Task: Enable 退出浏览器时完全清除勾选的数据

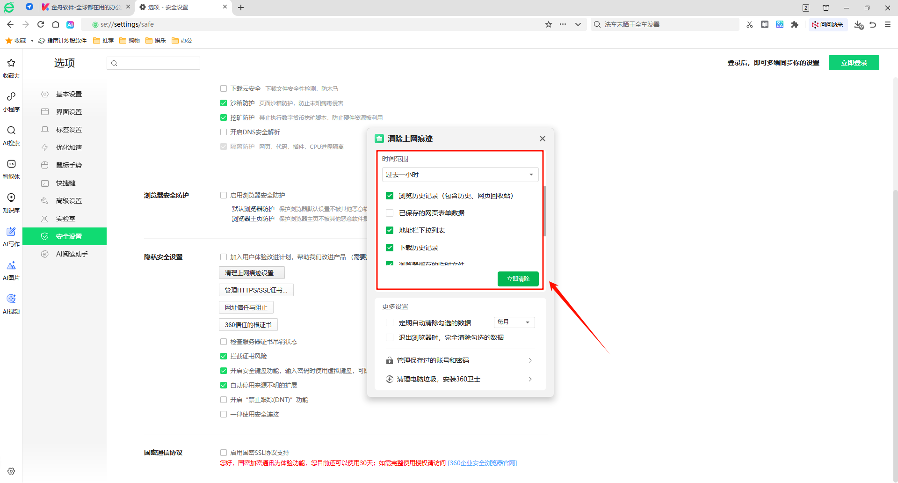Action: pos(390,337)
